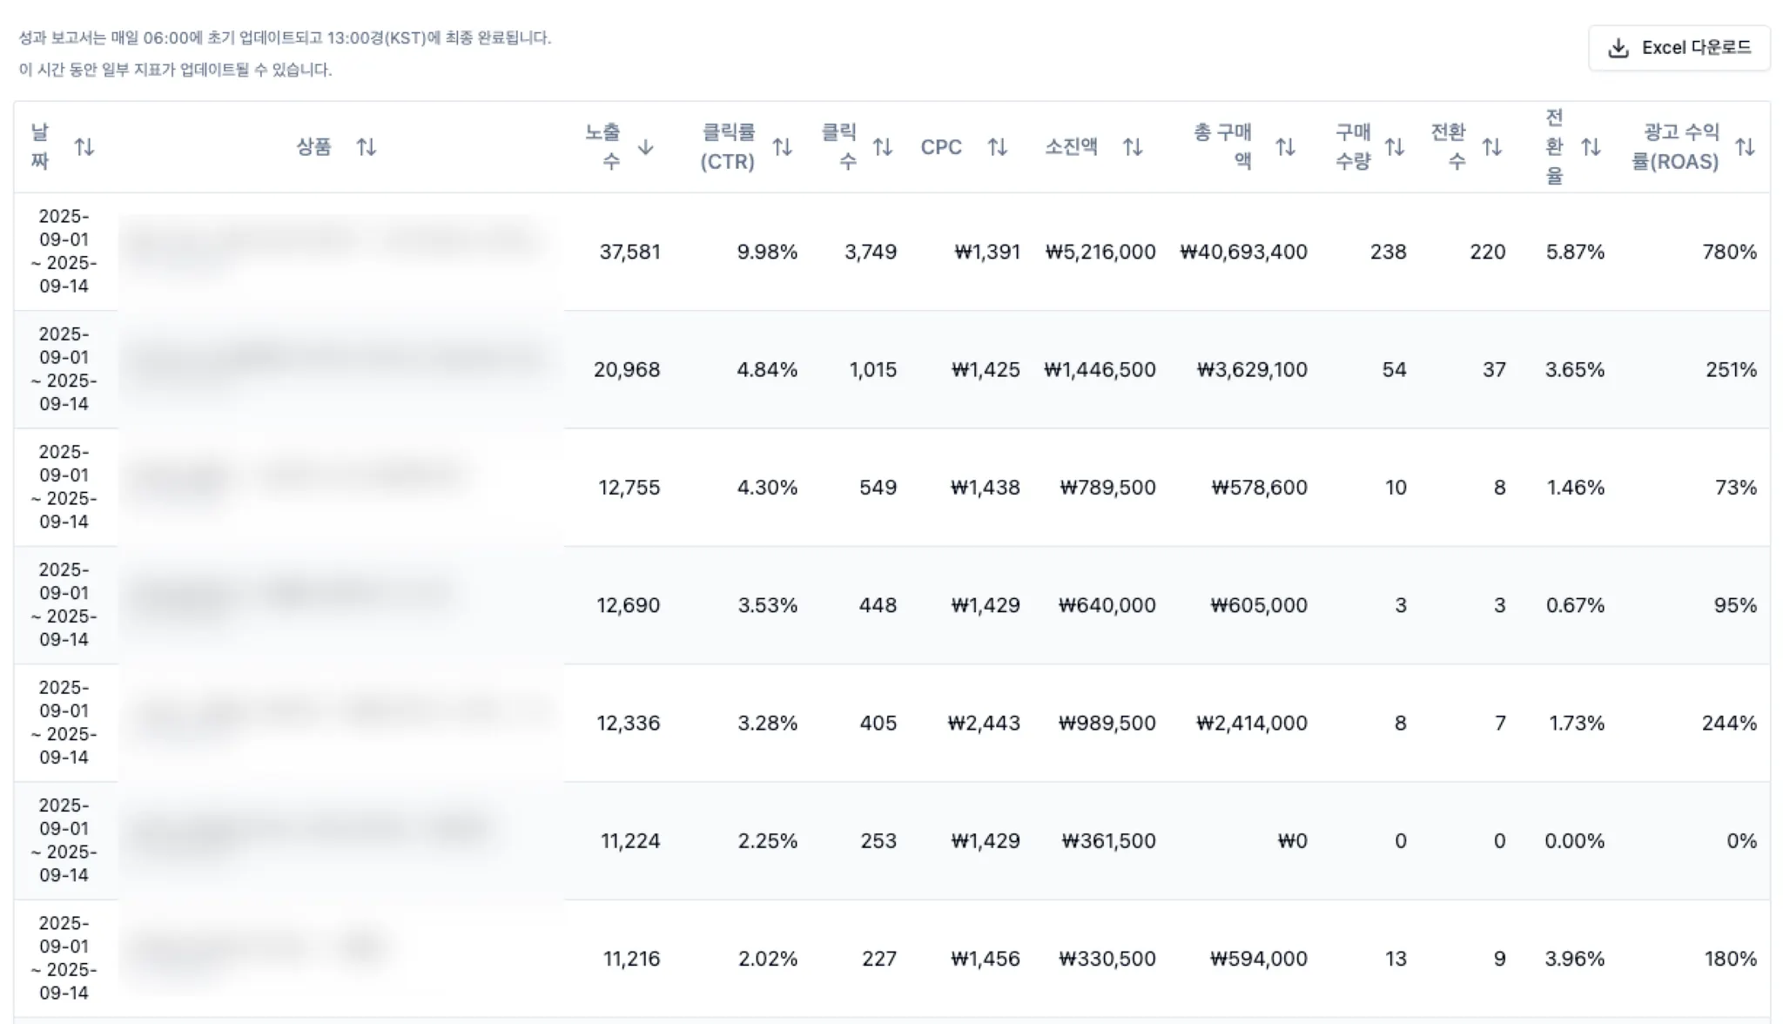Click the download icon in Excel button
The image size is (1783, 1024).
[1618, 48]
